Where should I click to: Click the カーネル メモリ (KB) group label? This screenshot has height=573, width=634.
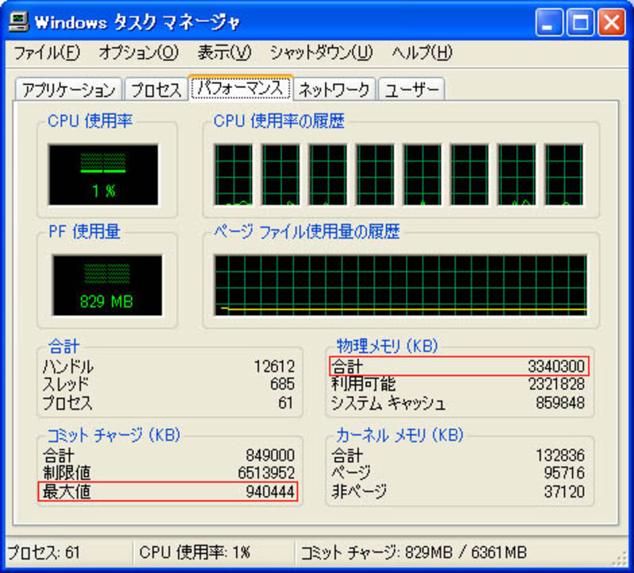click(x=399, y=435)
